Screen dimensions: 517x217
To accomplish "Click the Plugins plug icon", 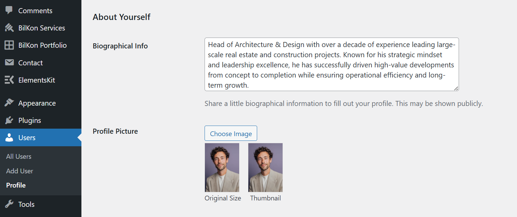I will 9,120.
